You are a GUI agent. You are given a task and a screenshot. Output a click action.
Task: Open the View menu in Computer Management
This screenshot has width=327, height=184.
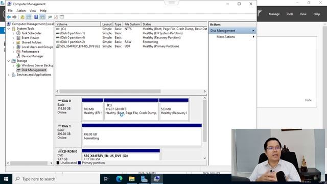click(33, 11)
